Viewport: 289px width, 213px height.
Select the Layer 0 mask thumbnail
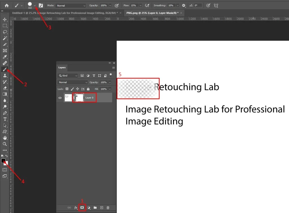pyautogui.click(x=79, y=98)
